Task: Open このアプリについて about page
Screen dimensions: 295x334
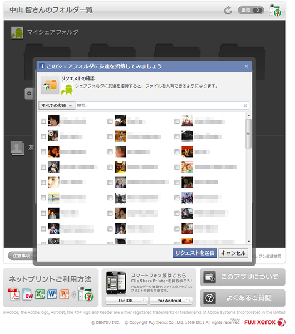Action: [x=242, y=277]
